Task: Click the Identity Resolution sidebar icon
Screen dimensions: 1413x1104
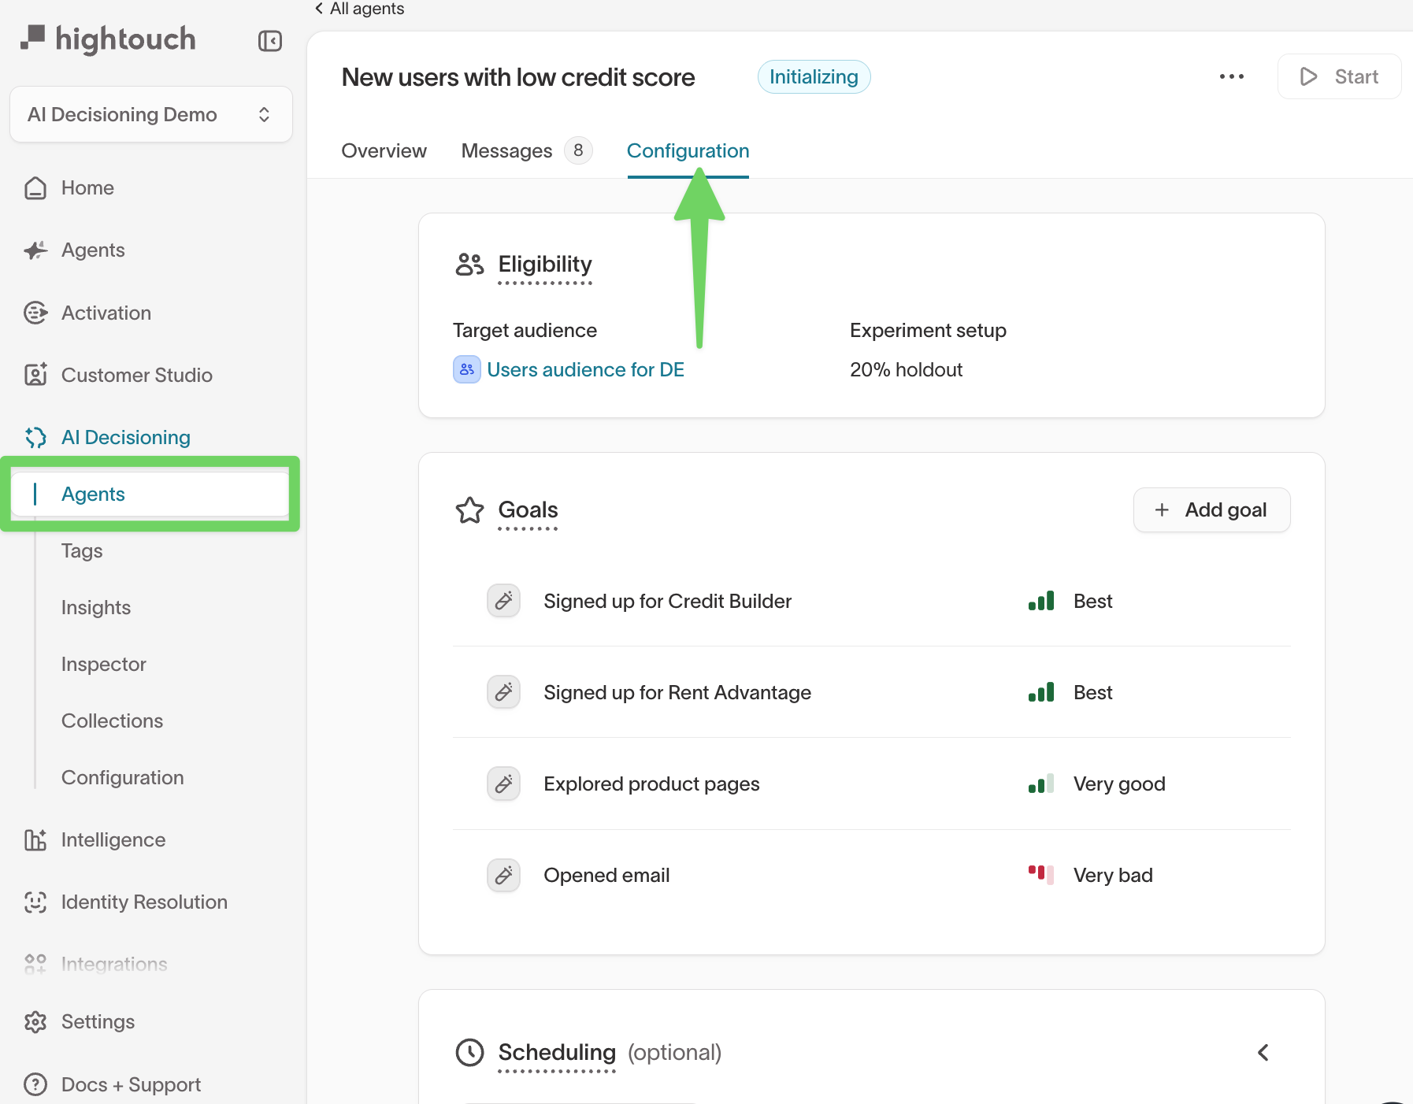Action: 35,902
